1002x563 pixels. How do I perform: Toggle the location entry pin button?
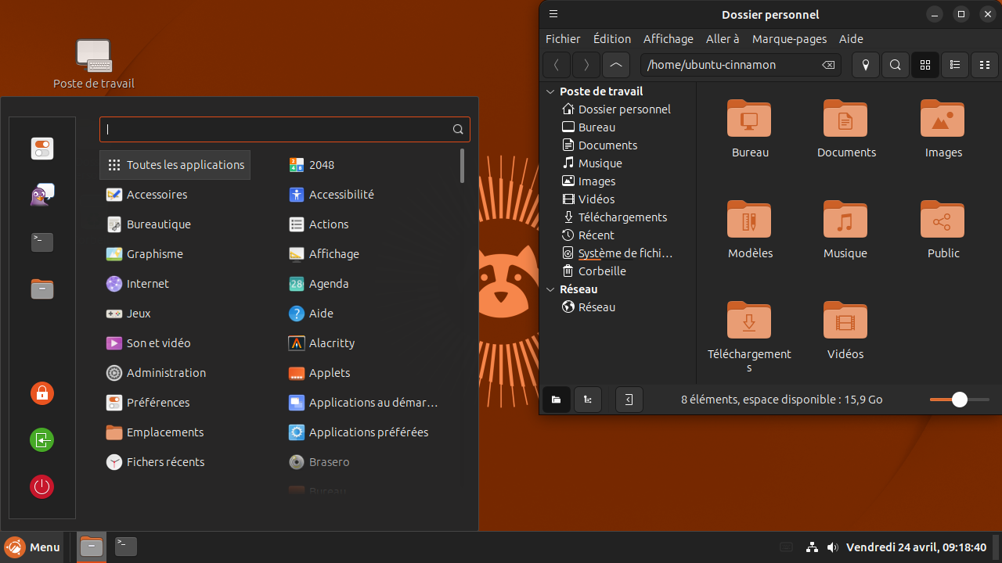click(866, 65)
